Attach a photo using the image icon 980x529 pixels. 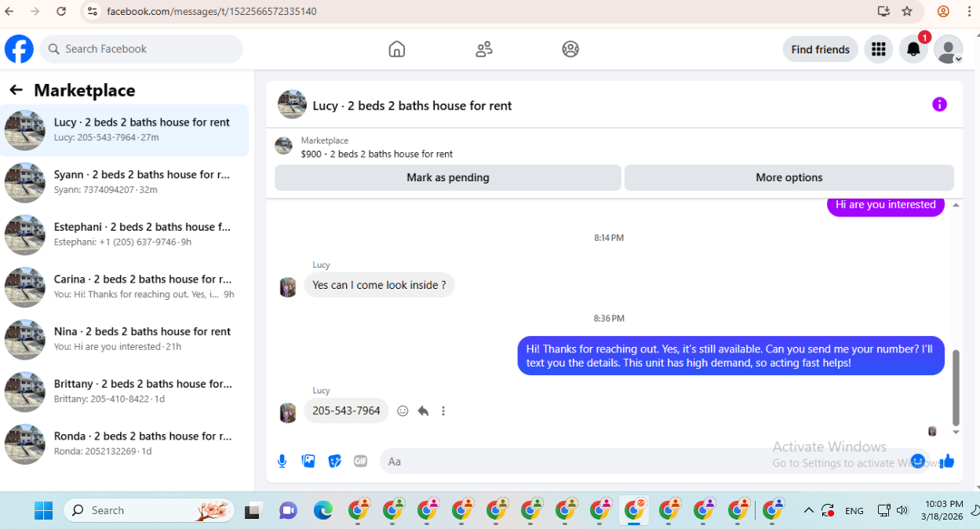(x=308, y=461)
